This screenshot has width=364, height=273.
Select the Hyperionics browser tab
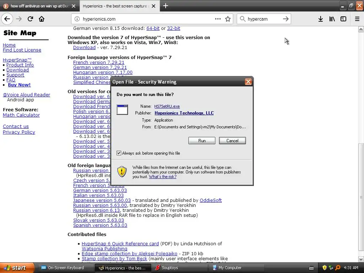click(119, 6)
